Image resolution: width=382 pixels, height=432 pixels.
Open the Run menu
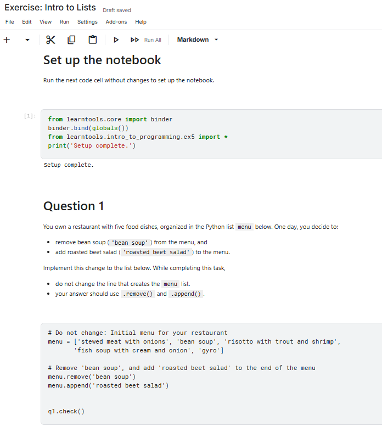[x=64, y=22]
